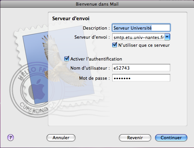The image size is (194, 148).
Task: Click the 'Description :' field label
Action: click(x=96, y=28)
